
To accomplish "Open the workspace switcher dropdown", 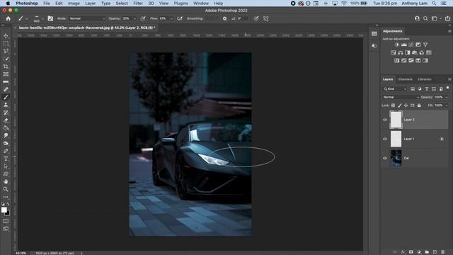I will 436,18.
